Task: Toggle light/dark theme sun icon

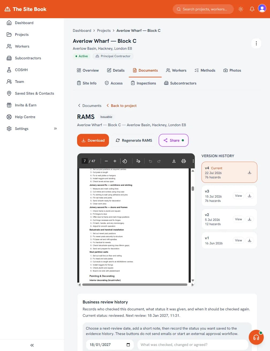Action: click(x=241, y=9)
